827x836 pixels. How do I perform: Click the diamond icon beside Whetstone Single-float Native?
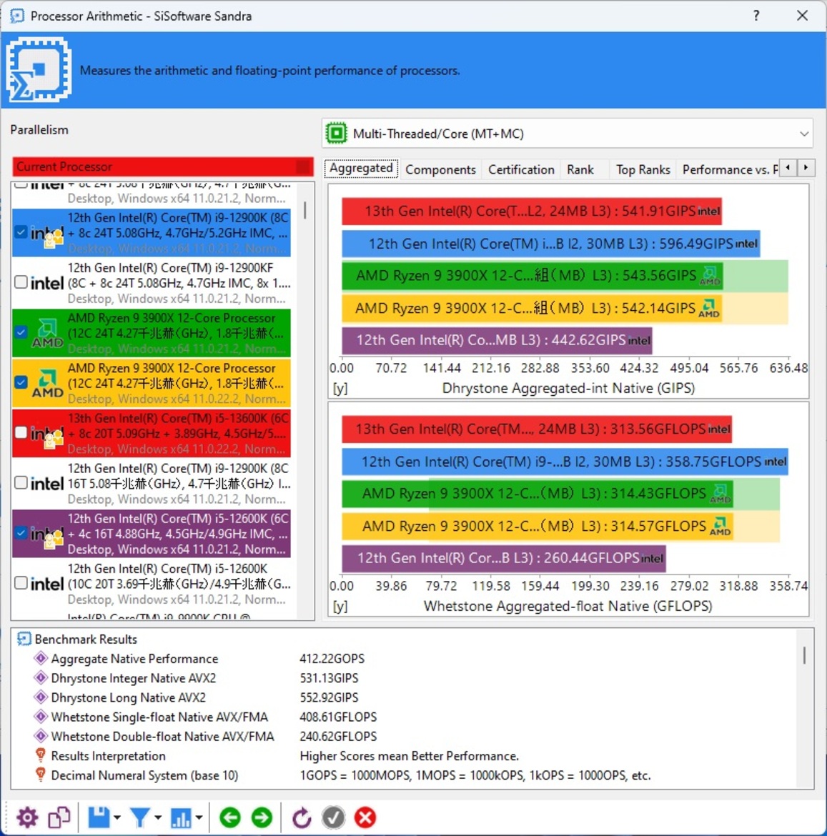41,717
